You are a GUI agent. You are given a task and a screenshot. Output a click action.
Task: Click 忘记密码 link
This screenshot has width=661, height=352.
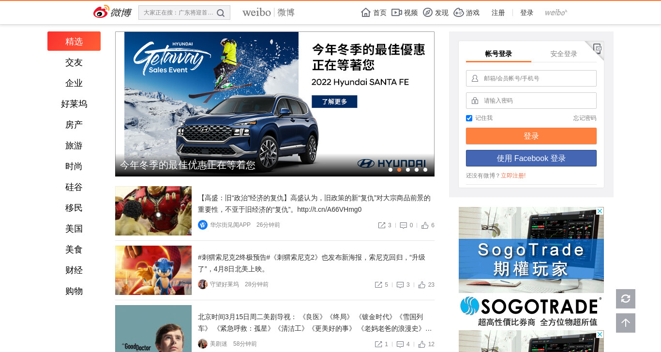pos(585,118)
